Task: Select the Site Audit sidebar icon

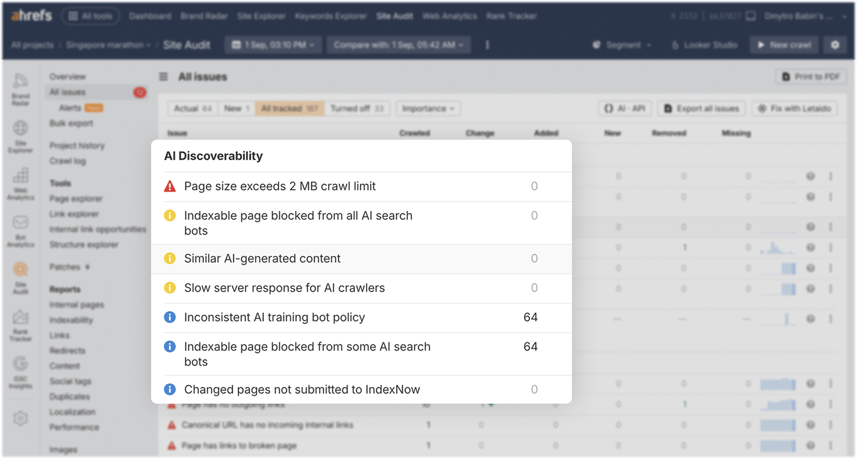Action: click(21, 278)
